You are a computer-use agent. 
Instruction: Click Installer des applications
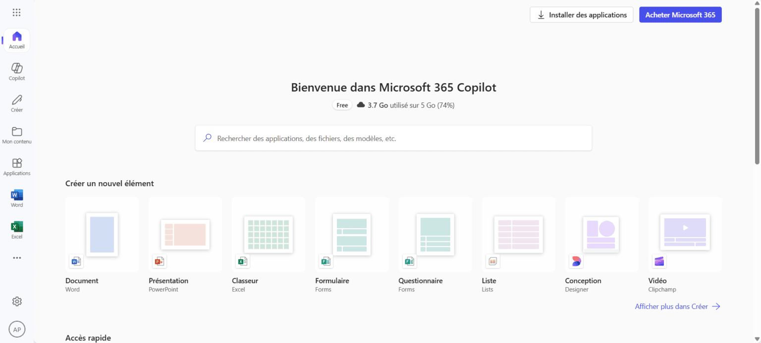click(x=581, y=14)
